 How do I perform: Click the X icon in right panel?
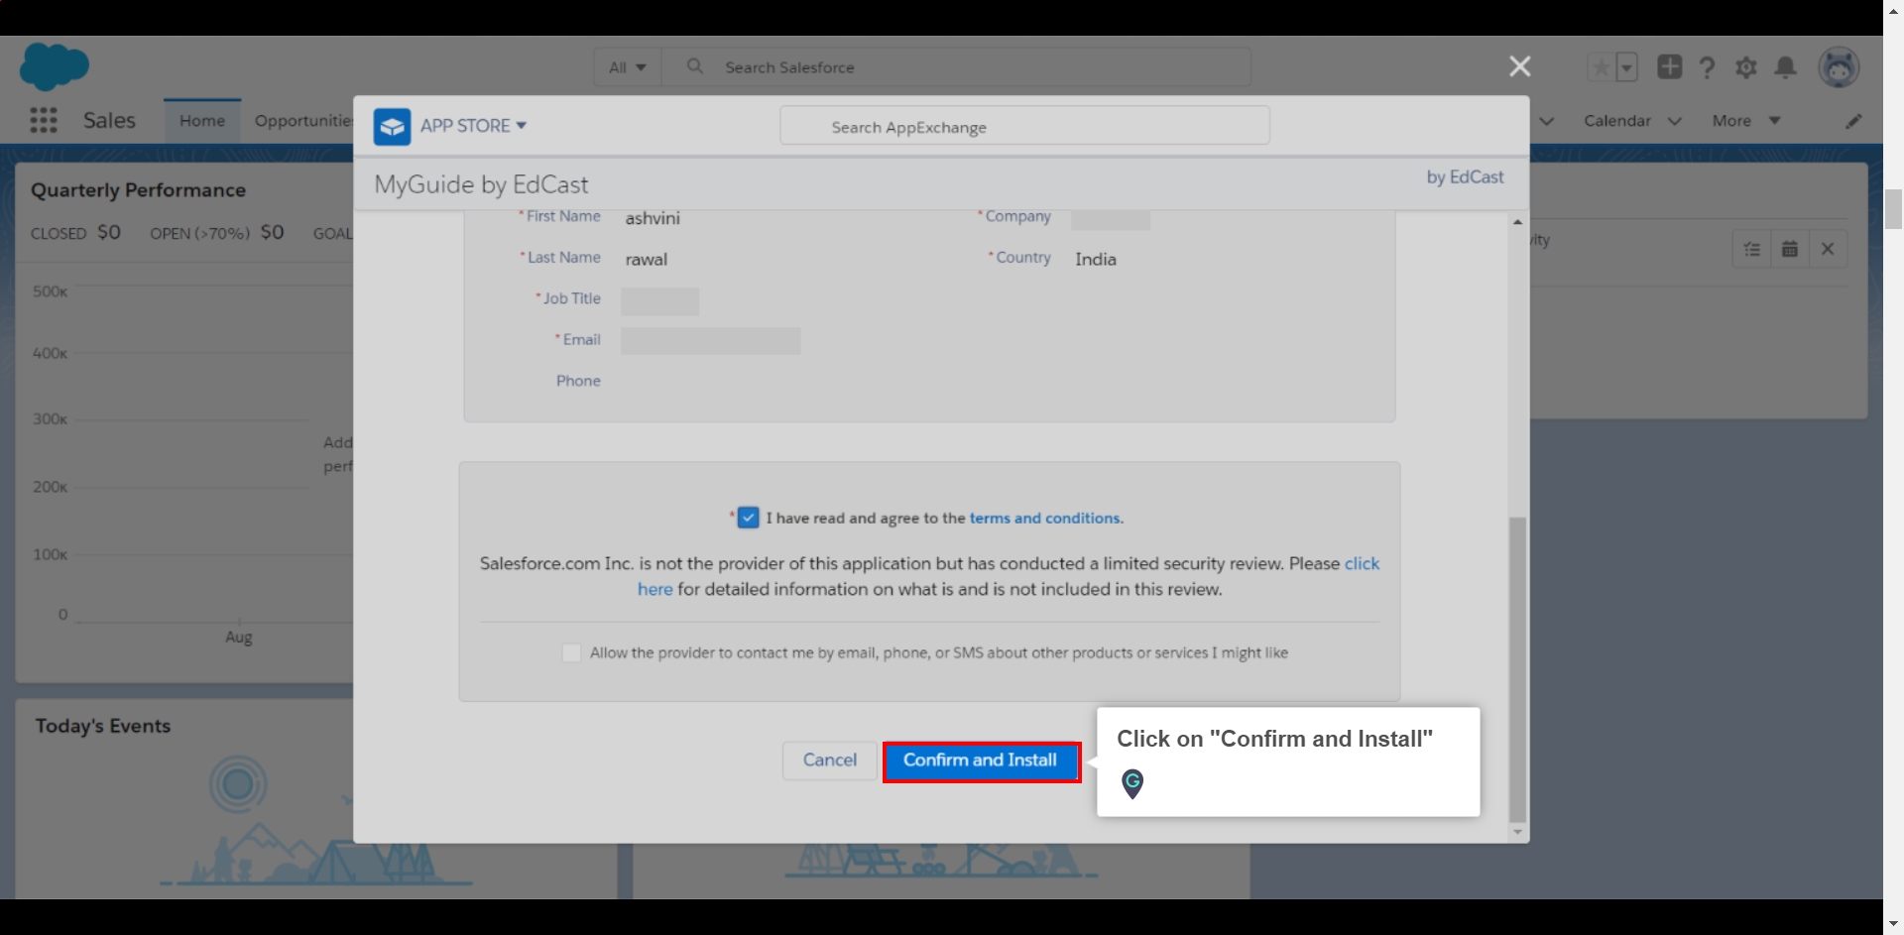(1828, 249)
